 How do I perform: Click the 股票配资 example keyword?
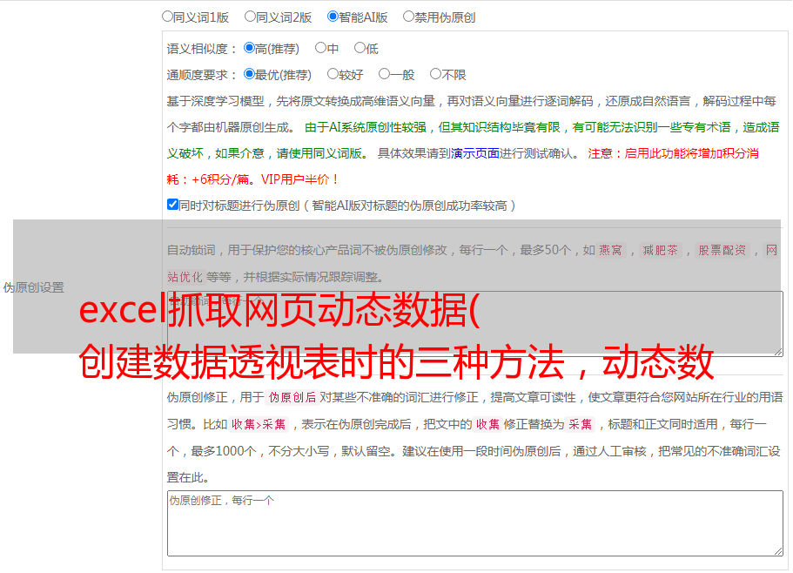[722, 250]
